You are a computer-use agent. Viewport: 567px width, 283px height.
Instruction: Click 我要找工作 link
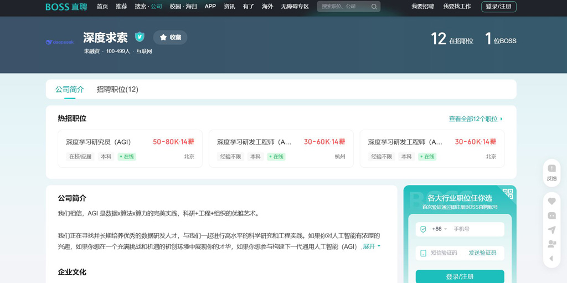pos(457,7)
